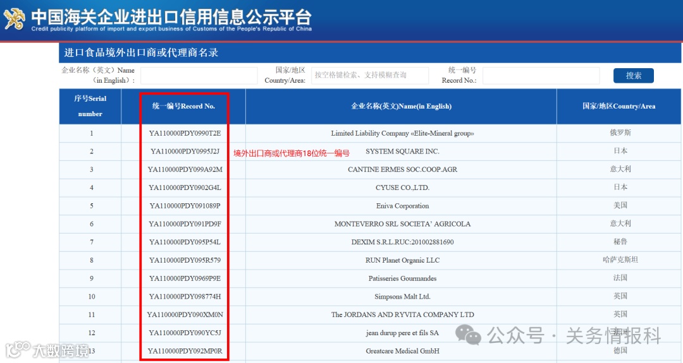The width and height of the screenshot is (683, 363).
Task: Focus the Country/Area search input
Action: pyautogui.click(x=370, y=76)
